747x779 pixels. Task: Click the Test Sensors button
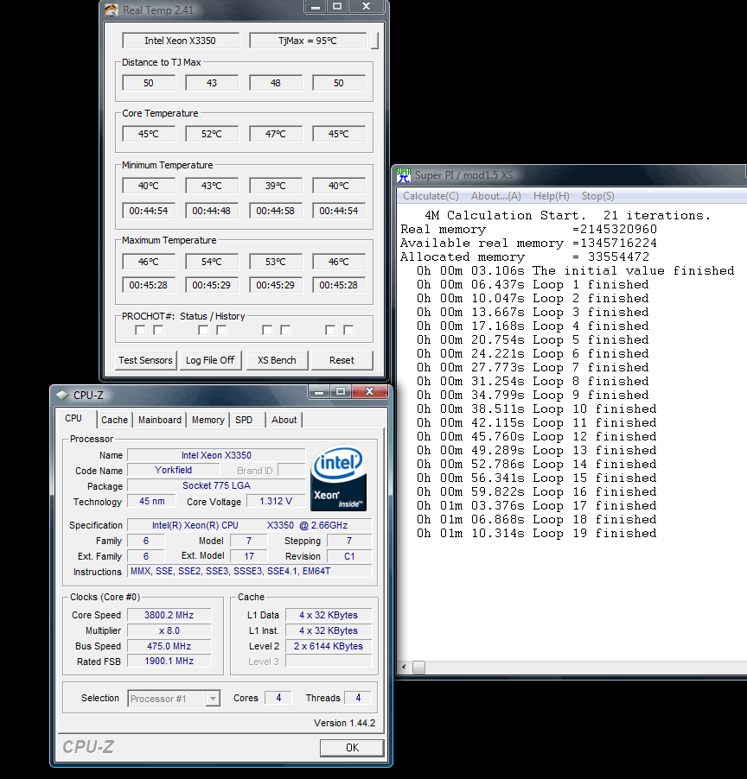145,360
